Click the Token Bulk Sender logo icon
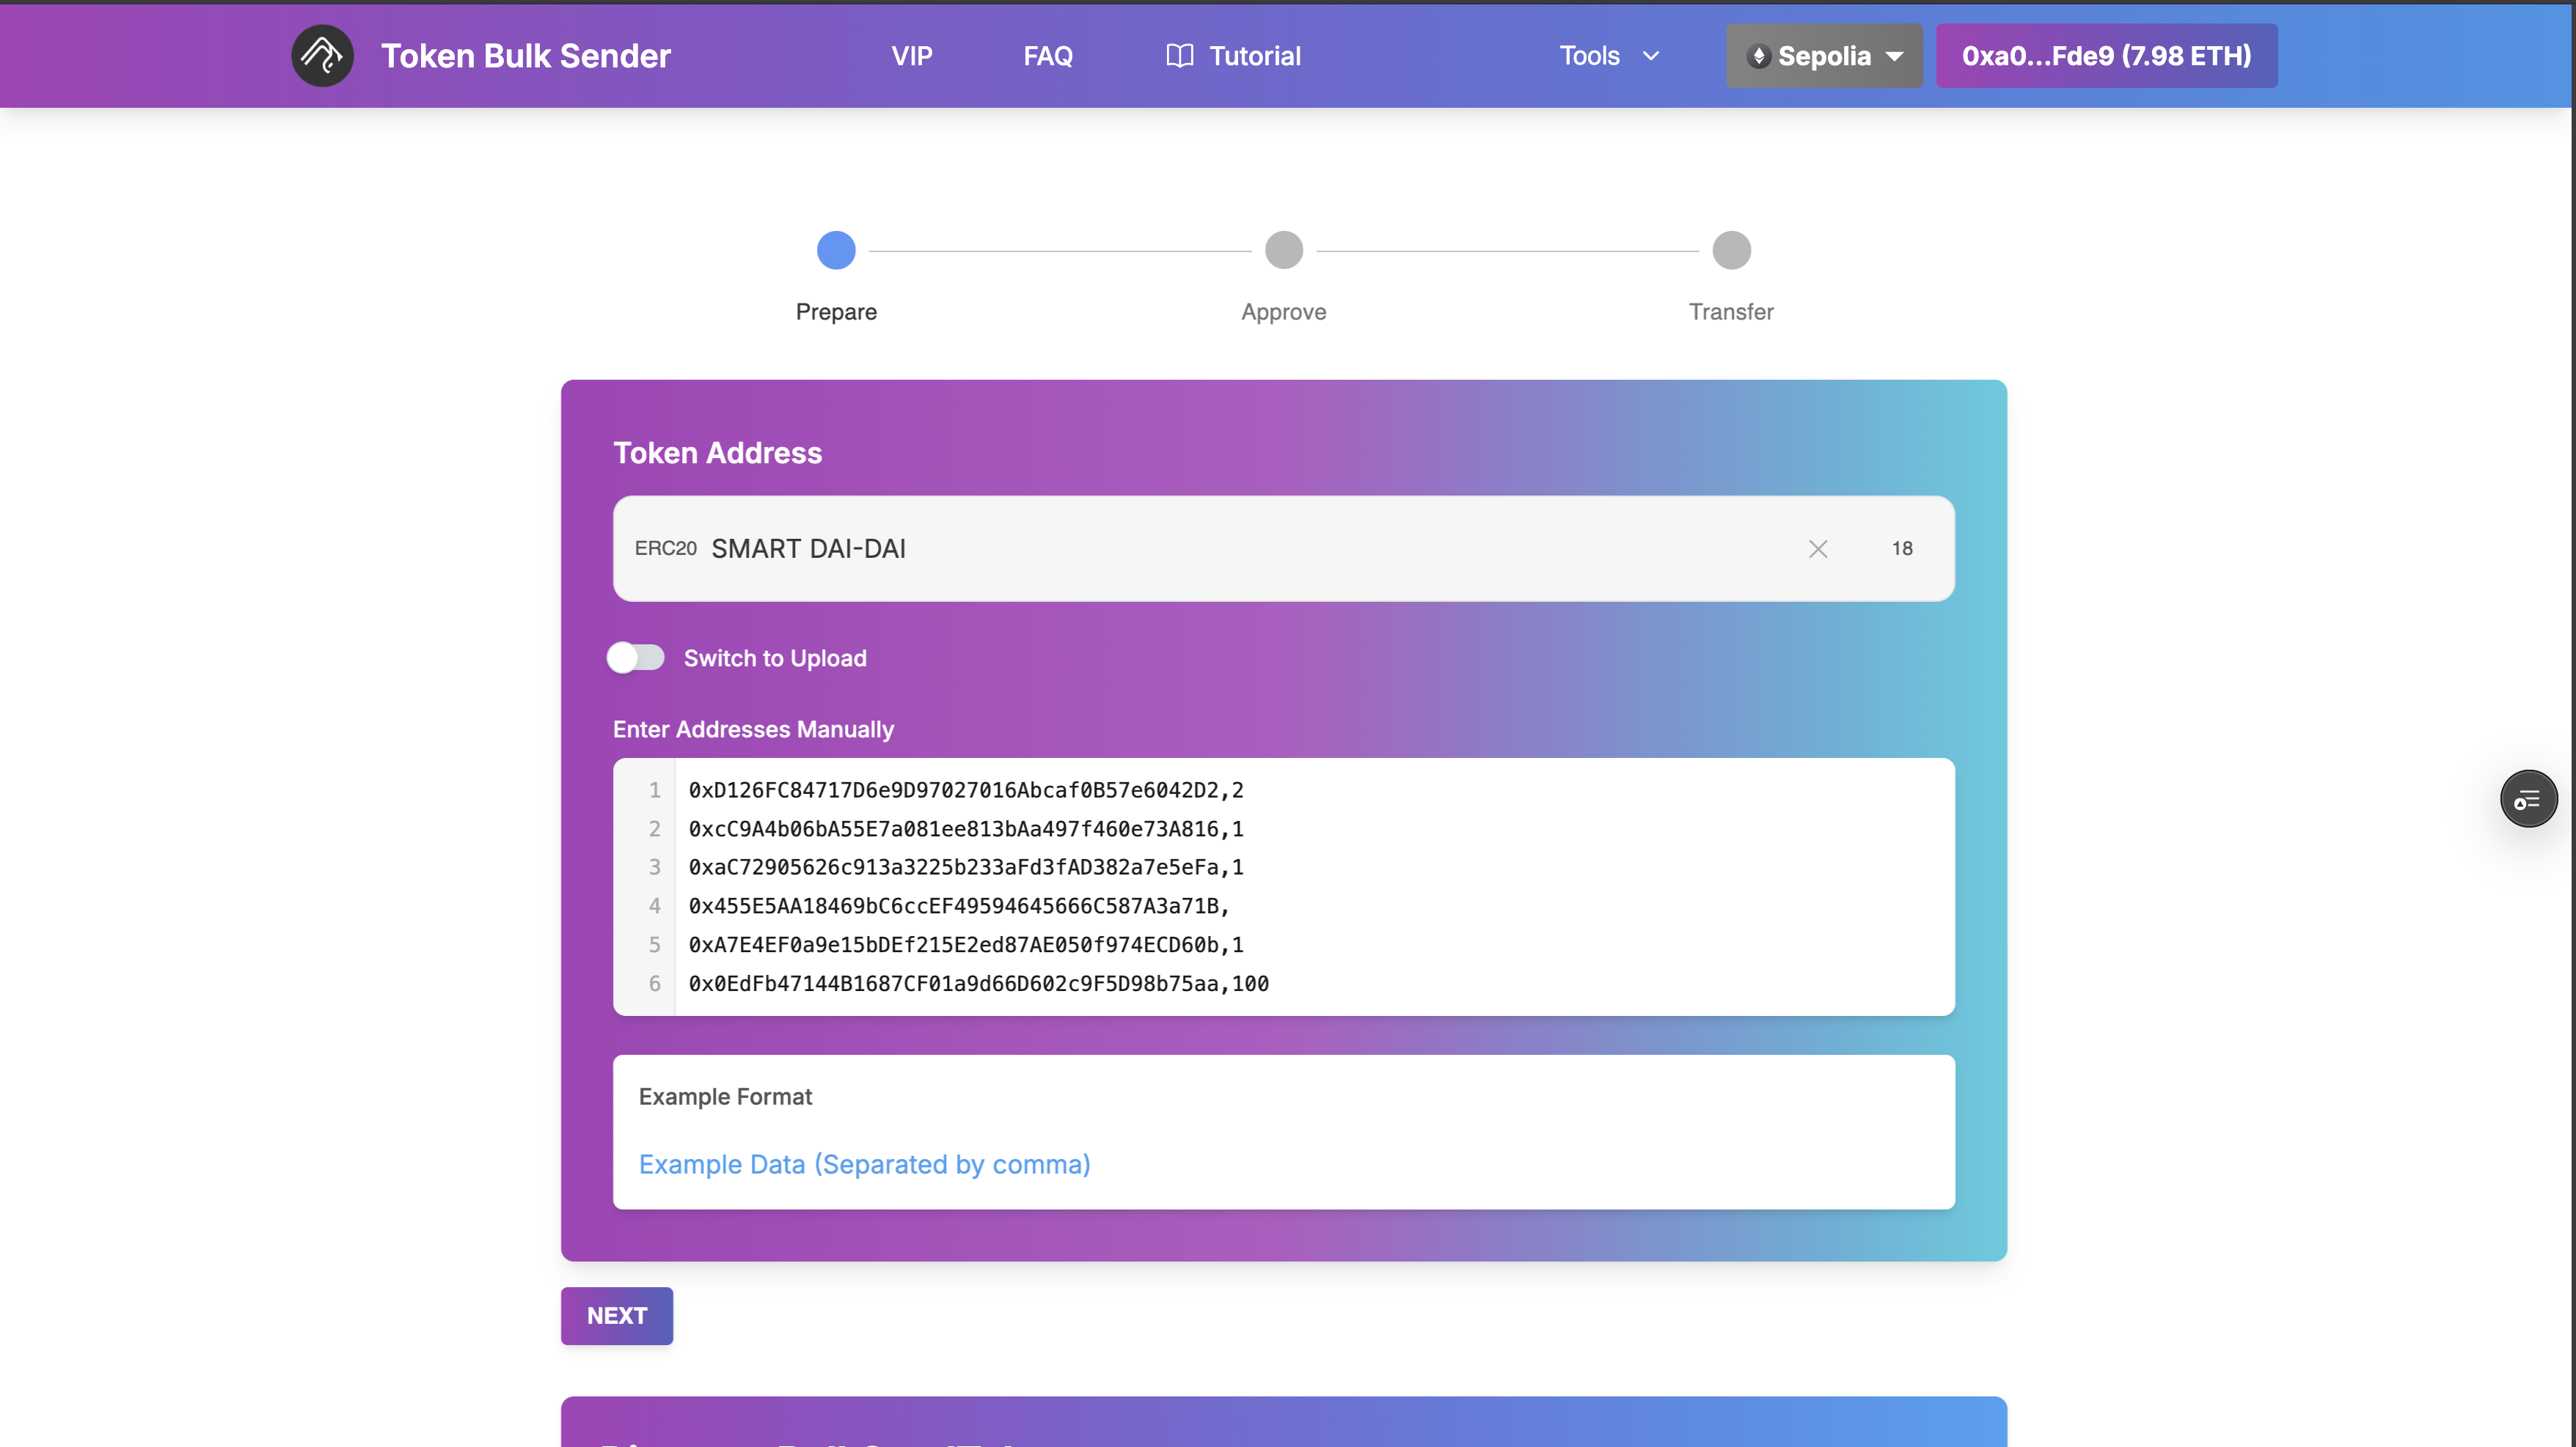The width and height of the screenshot is (2576, 1447). [321, 55]
